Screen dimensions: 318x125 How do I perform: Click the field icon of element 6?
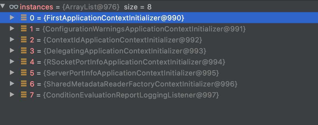pyautogui.click(x=24, y=83)
